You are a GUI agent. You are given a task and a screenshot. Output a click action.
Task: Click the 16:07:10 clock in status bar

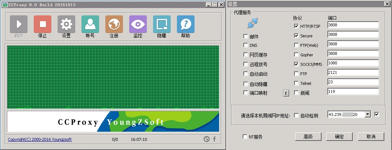pos(139,139)
